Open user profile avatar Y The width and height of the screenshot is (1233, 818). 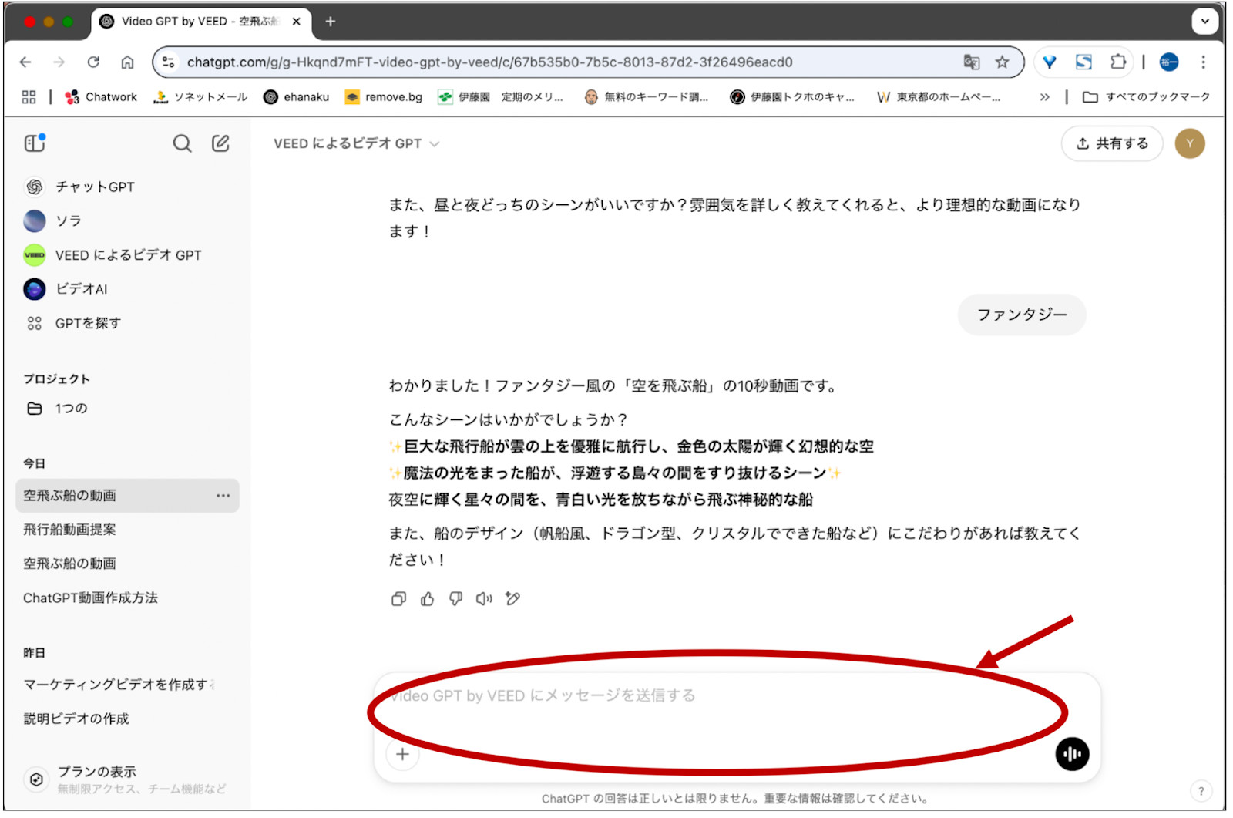click(x=1189, y=143)
